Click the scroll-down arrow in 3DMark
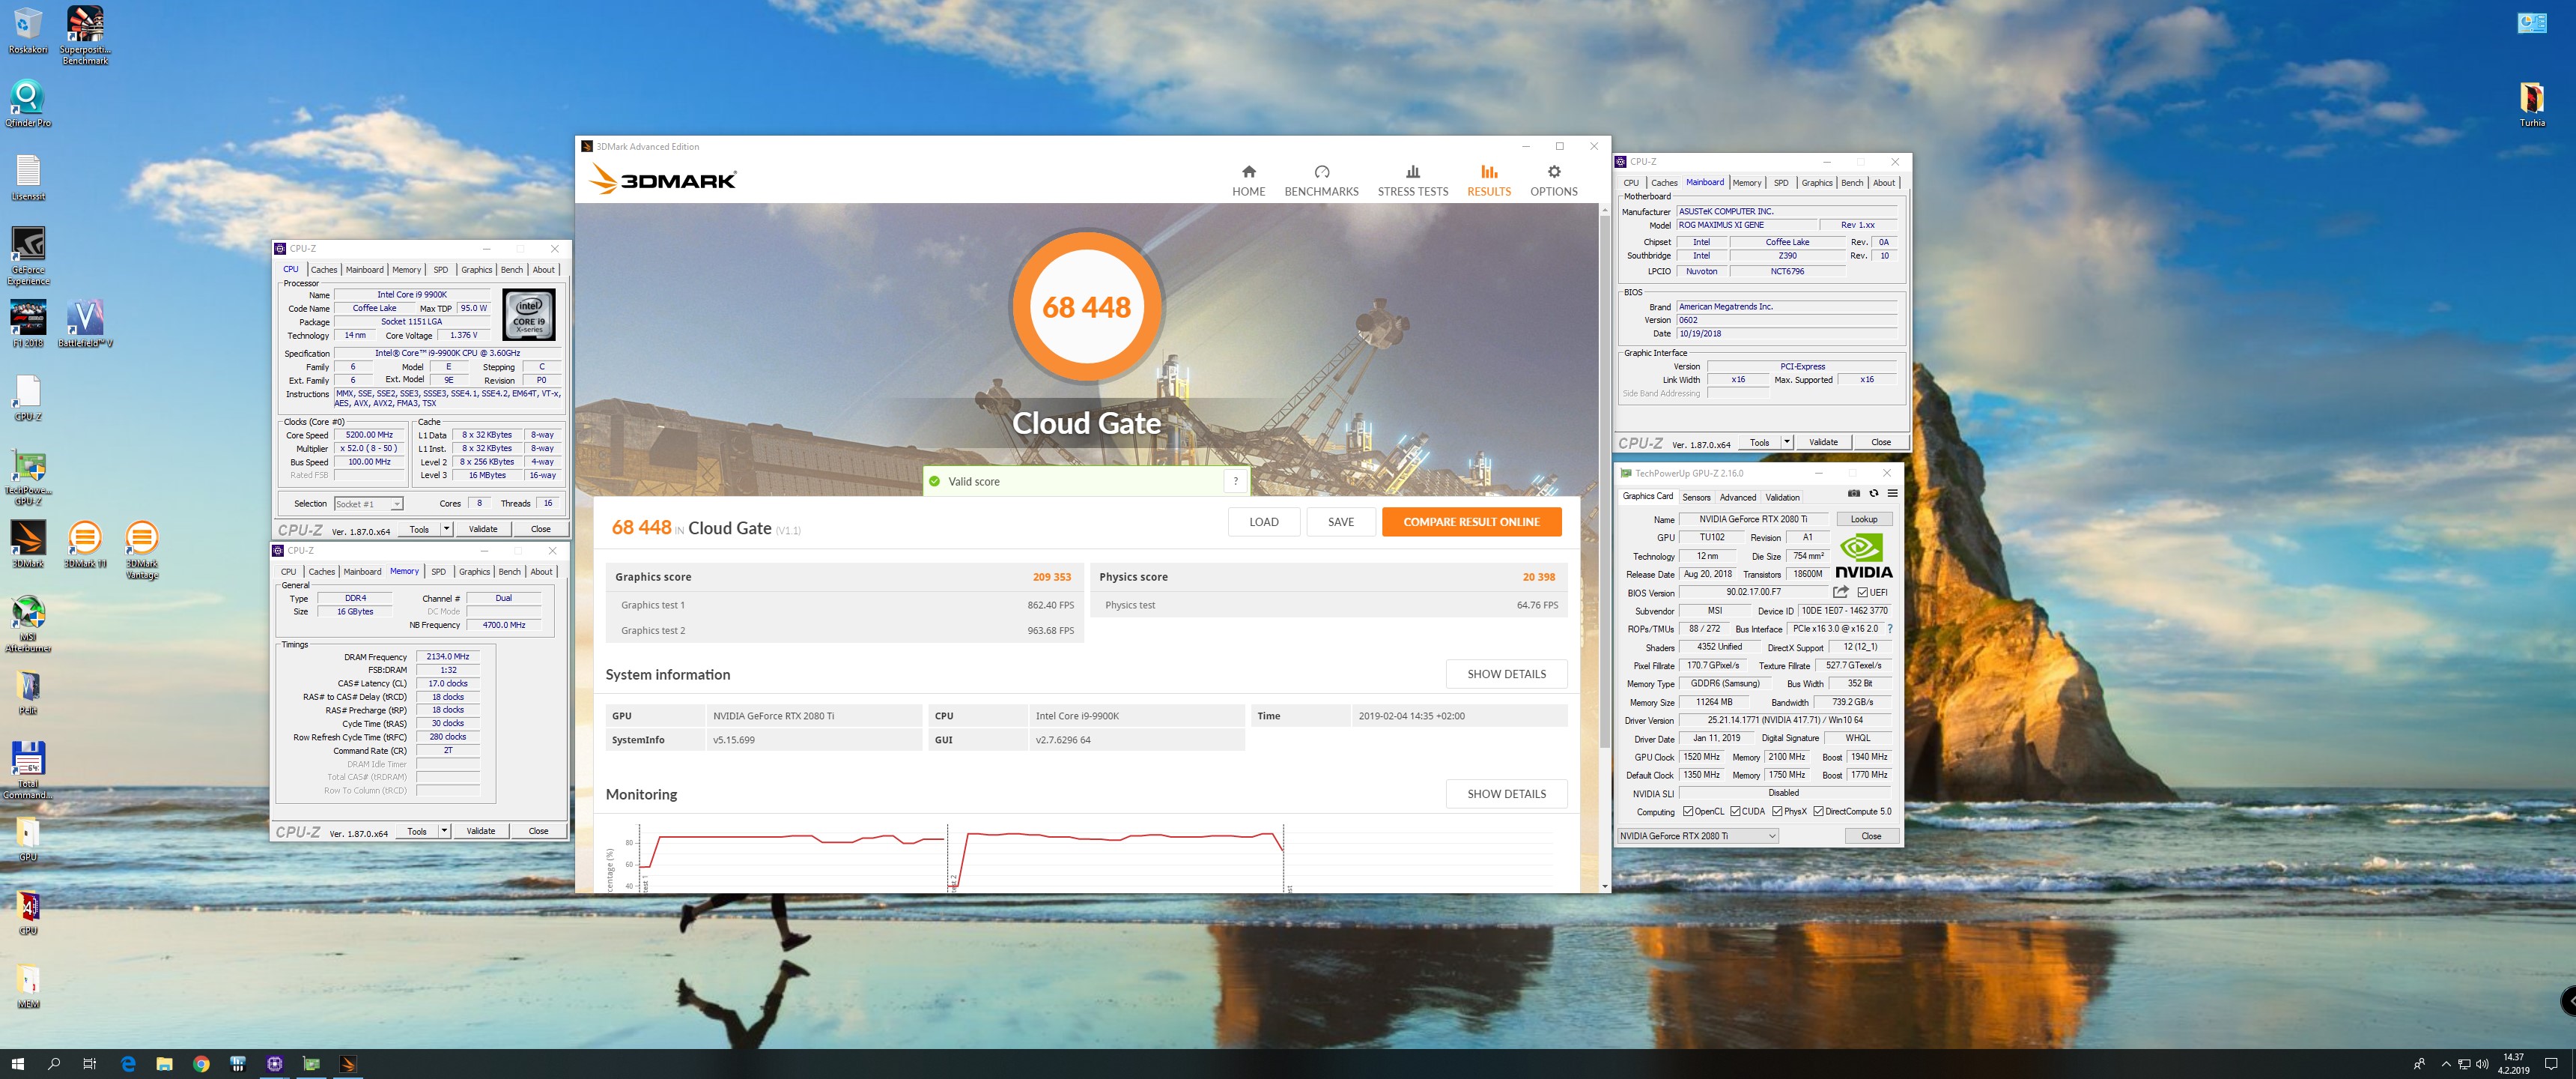 1604,886
